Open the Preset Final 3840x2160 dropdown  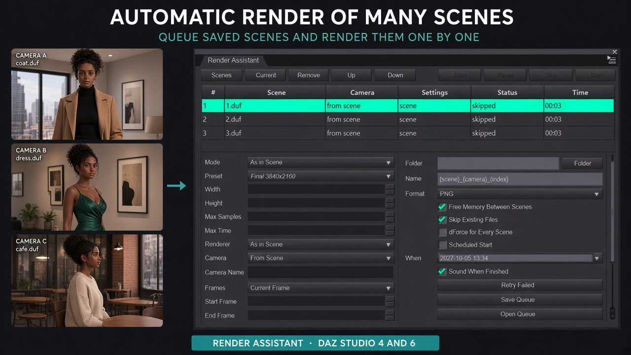[x=320, y=176]
